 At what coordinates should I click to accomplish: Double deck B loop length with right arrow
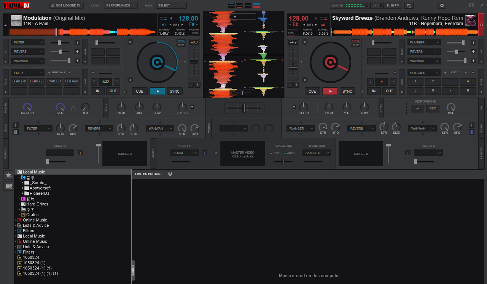(x=393, y=82)
